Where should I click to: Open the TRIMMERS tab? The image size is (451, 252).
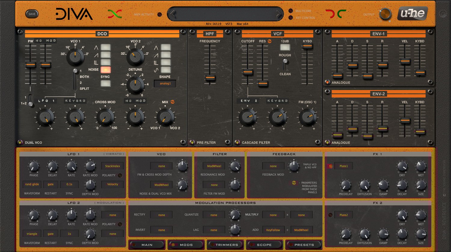click(x=225, y=245)
